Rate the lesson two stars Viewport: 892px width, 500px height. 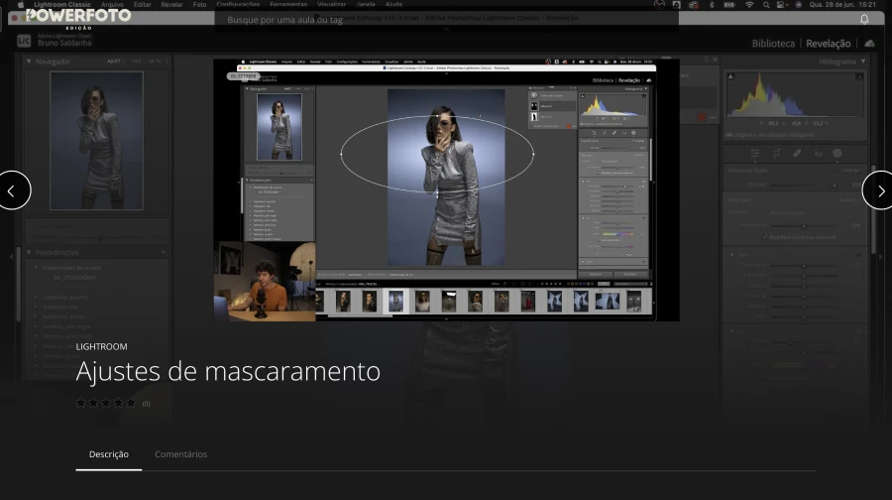coord(93,403)
